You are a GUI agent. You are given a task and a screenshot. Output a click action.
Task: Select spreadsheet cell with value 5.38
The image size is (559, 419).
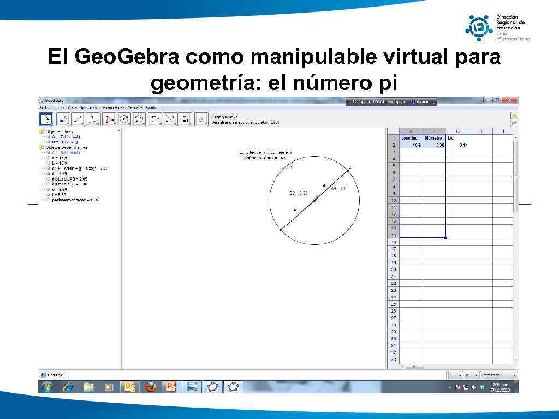tap(434, 145)
